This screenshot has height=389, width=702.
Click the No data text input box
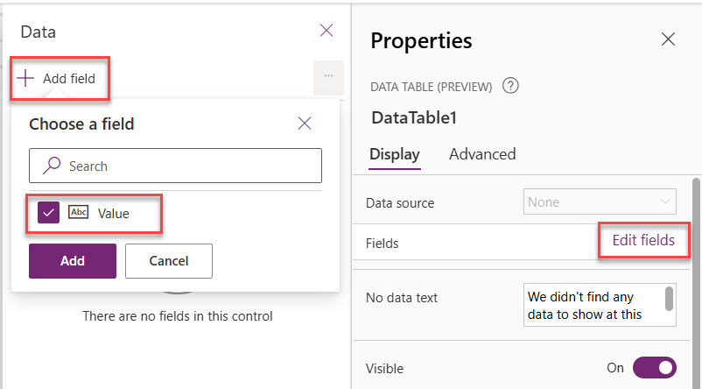coord(593,305)
